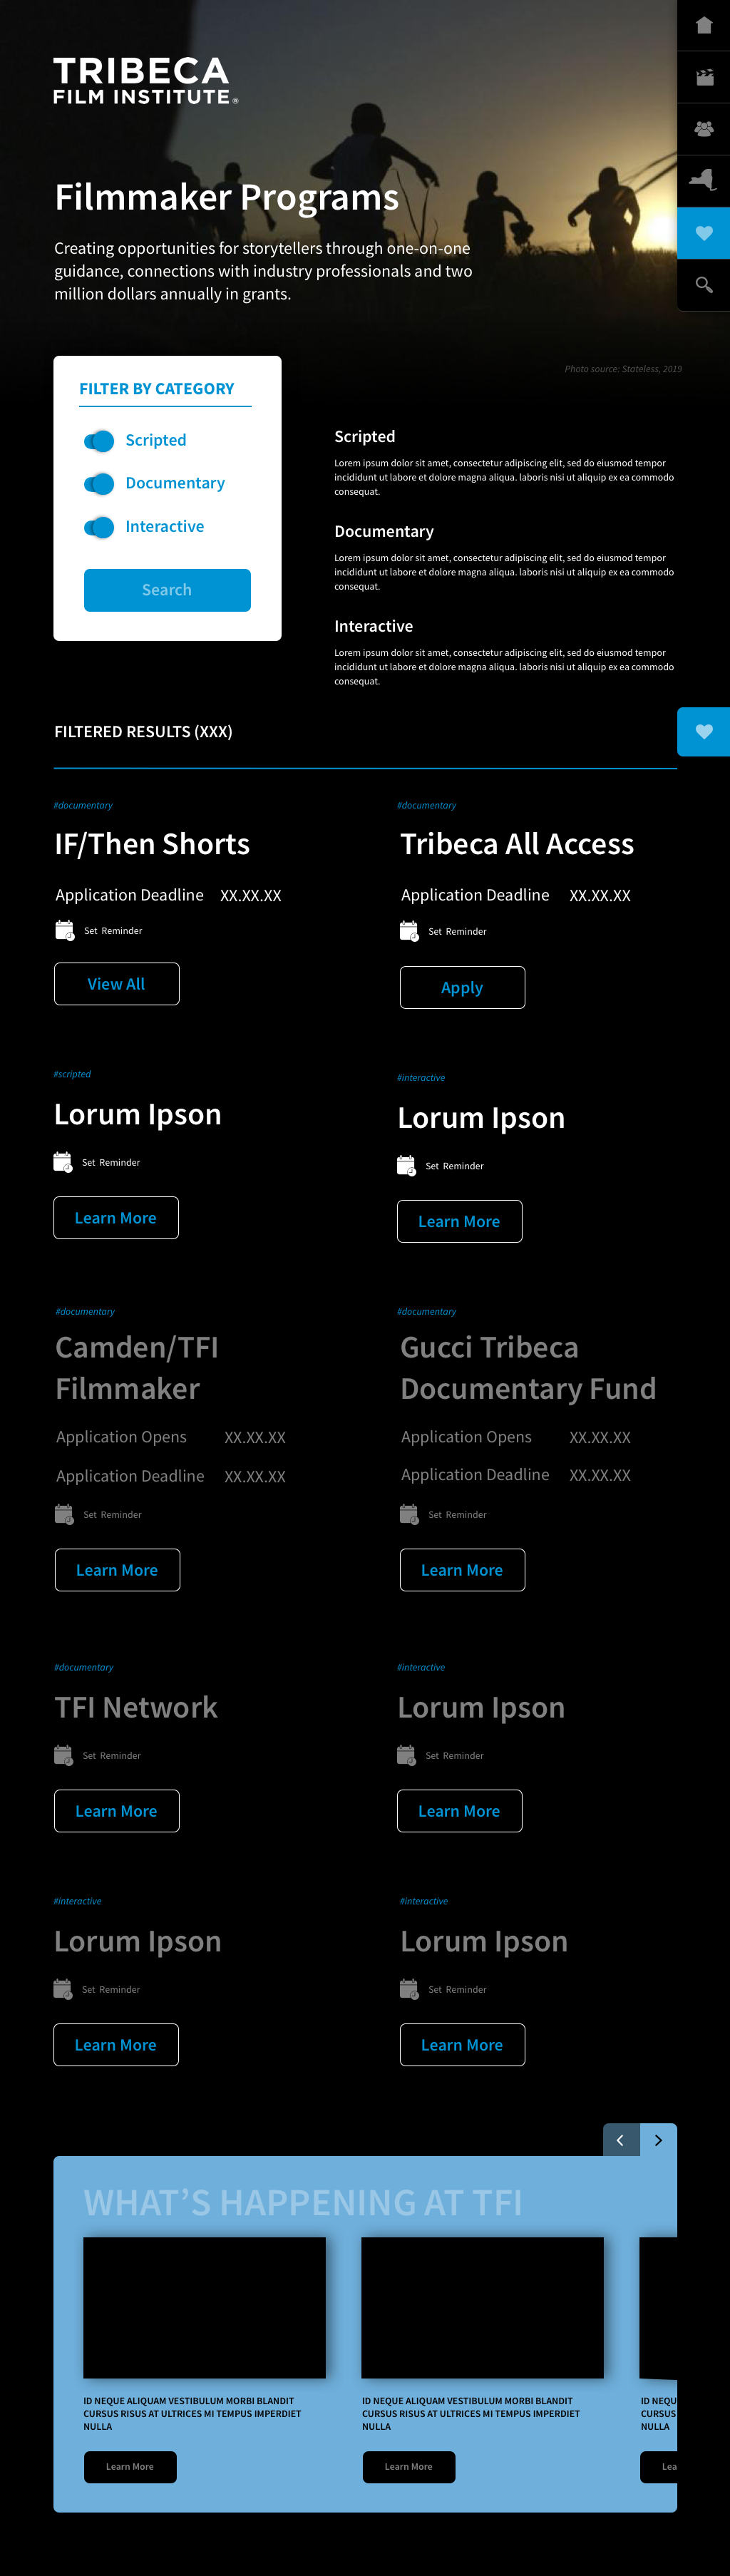
Task: Click #documentary tag above Gucci Tribeca Documentary Fund
Action: (427, 1311)
